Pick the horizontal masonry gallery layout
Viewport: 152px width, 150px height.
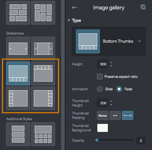[x=18, y=13]
